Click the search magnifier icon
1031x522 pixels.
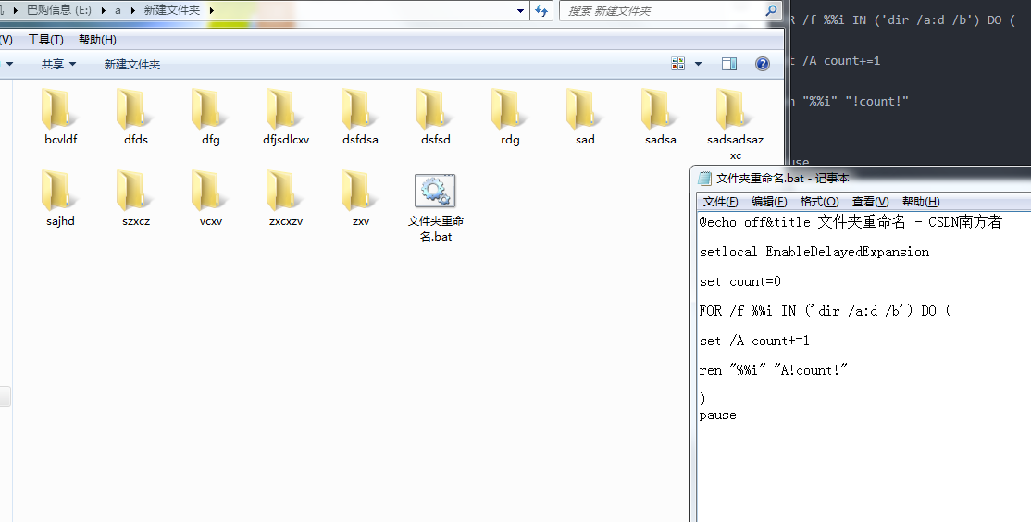tap(771, 10)
